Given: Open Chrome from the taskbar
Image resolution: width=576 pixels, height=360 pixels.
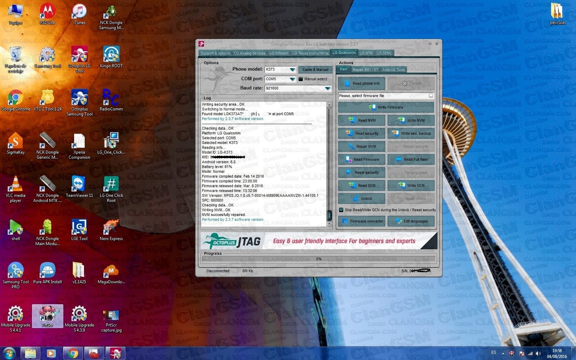Looking at the screenshot, I should click(73, 353).
